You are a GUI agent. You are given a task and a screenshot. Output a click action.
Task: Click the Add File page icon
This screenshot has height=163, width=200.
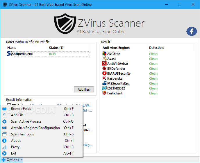[x=4, y=115]
